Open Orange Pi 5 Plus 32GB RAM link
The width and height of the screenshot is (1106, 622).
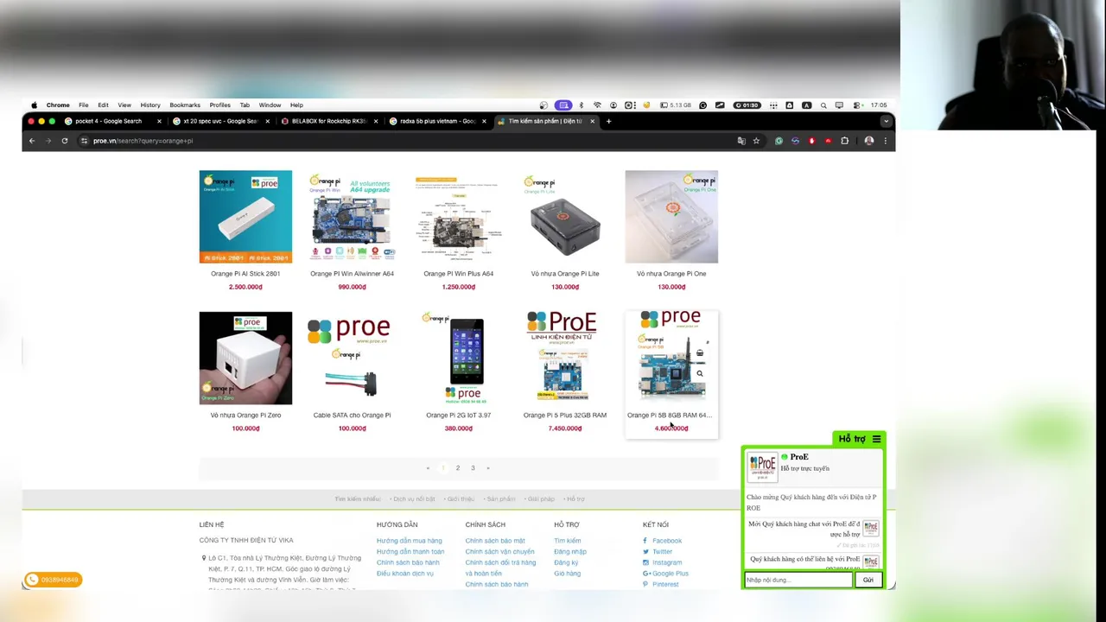click(x=565, y=416)
